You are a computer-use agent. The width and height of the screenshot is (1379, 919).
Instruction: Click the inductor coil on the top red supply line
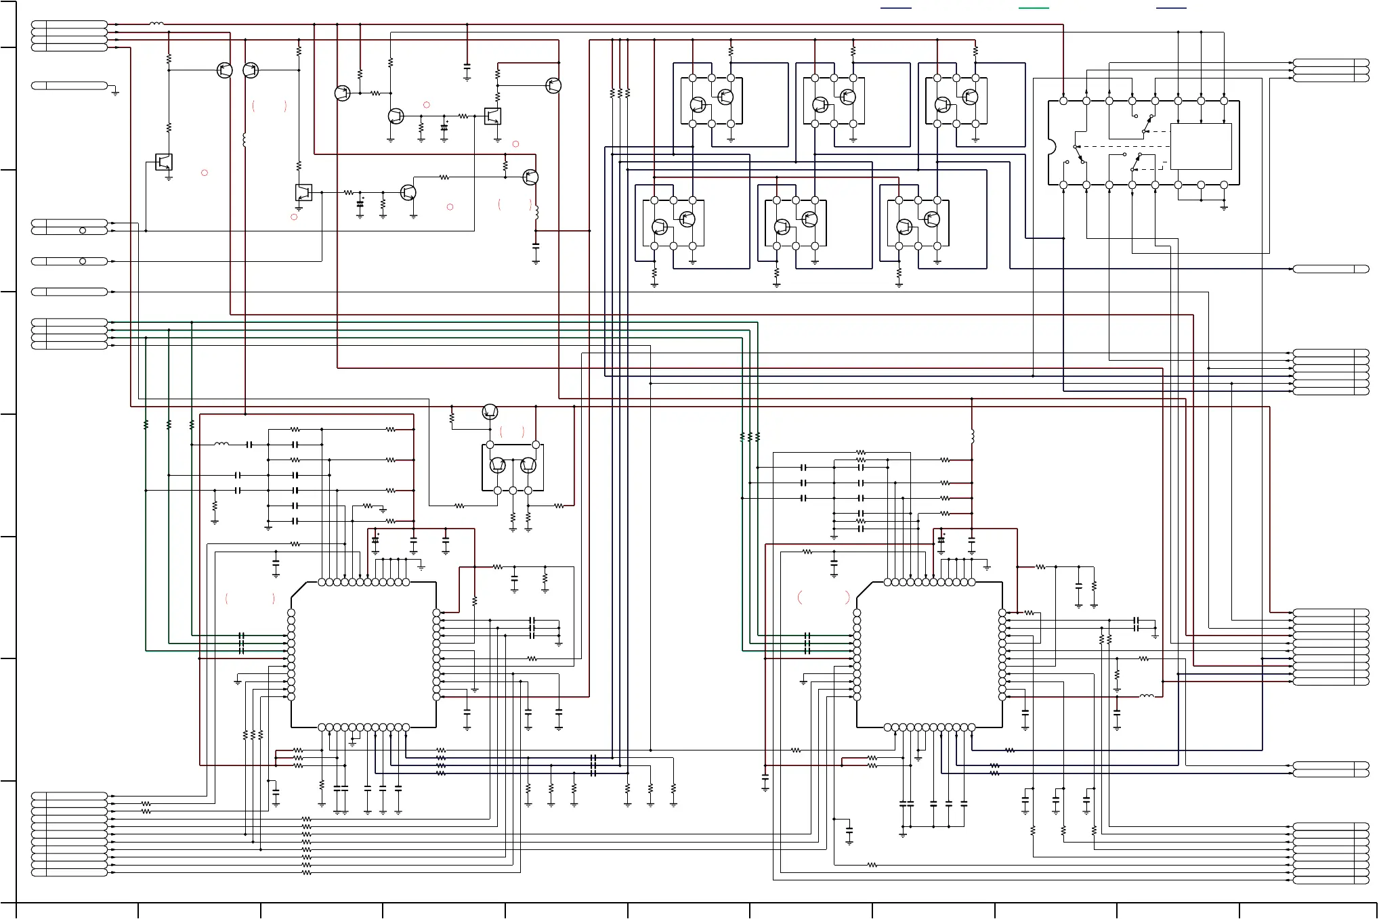pyautogui.click(x=156, y=24)
